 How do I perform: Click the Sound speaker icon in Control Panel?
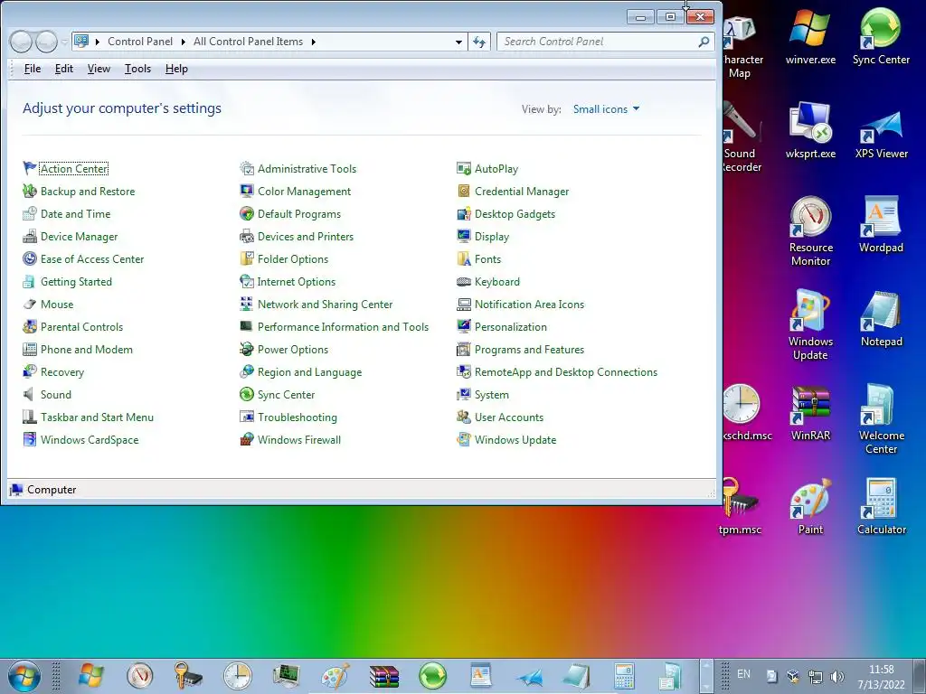click(x=28, y=395)
